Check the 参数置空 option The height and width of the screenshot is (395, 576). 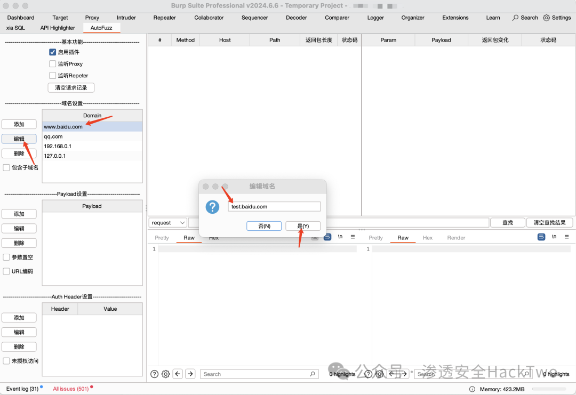(6, 257)
